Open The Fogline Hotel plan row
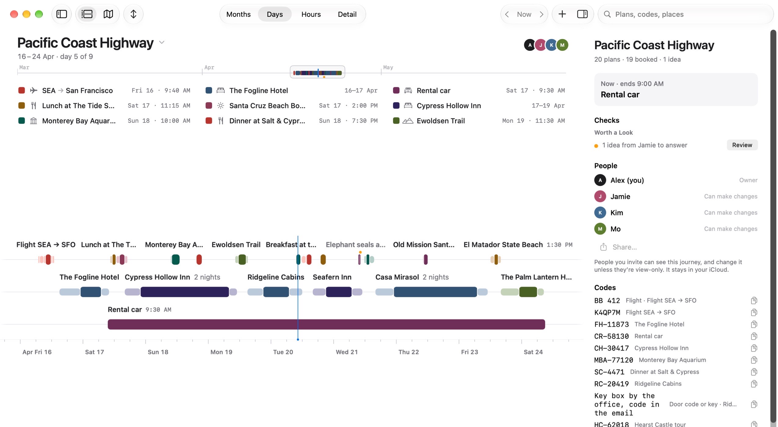This screenshot has height=427, width=778. 291,90
